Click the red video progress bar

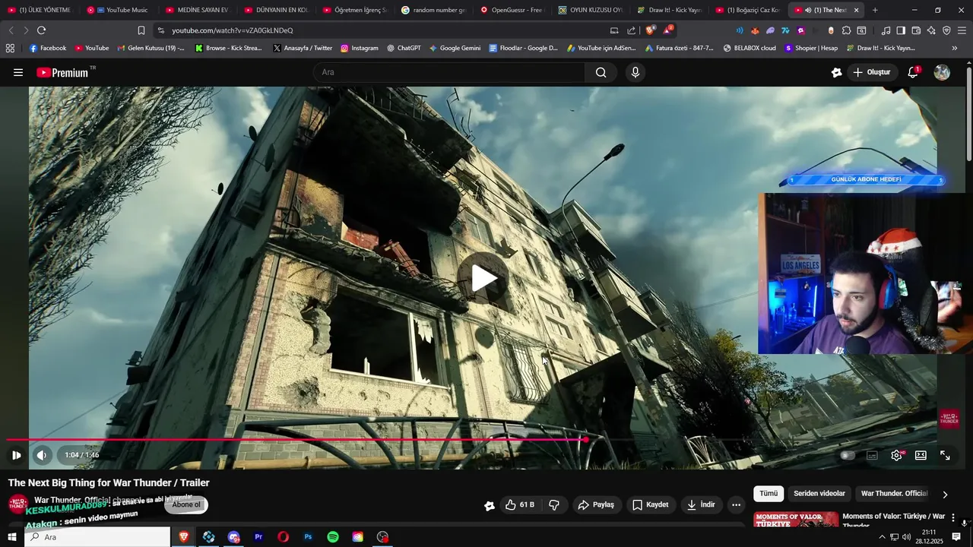296,439
